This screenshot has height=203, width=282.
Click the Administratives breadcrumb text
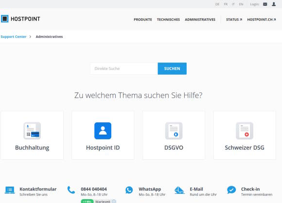point(49,36)
